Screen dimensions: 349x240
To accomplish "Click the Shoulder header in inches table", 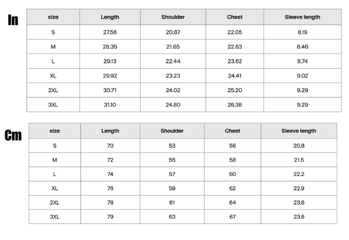I will [x=173, y=17].
